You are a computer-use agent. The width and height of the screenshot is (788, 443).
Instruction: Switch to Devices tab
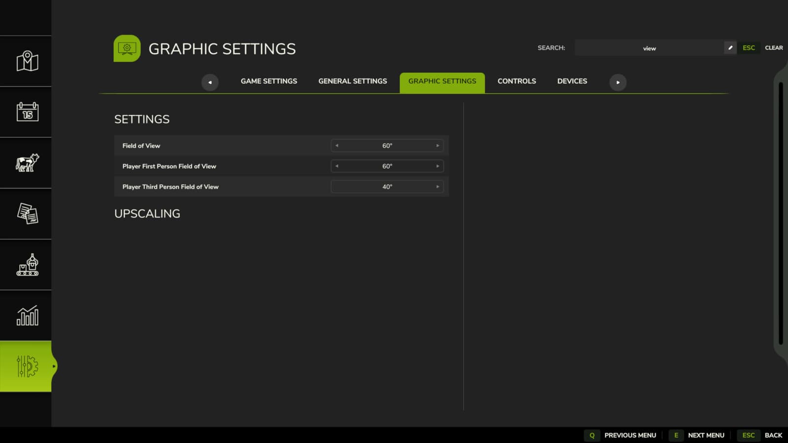pos(572,81)
